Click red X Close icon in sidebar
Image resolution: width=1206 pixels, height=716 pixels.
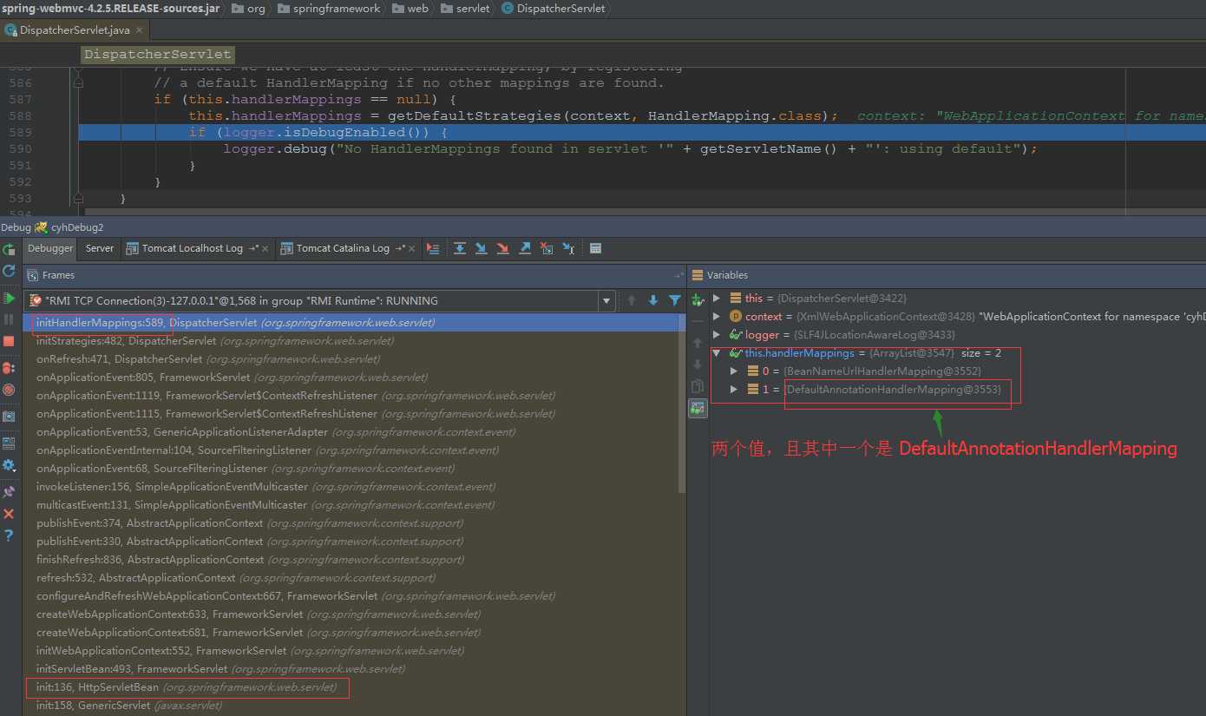(9, 514)
